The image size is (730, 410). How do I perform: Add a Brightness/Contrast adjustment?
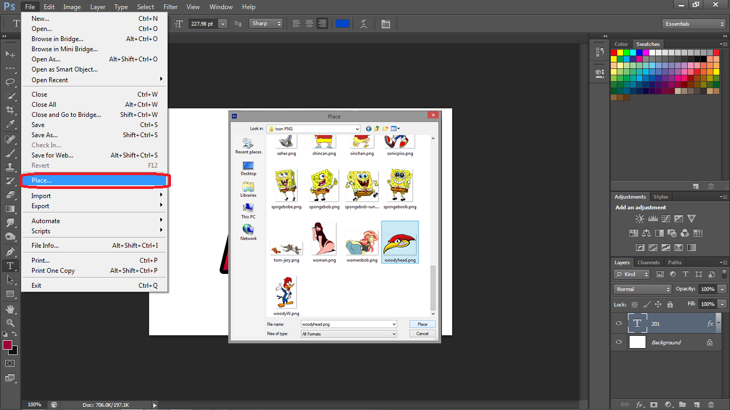(x=640, y=219)
